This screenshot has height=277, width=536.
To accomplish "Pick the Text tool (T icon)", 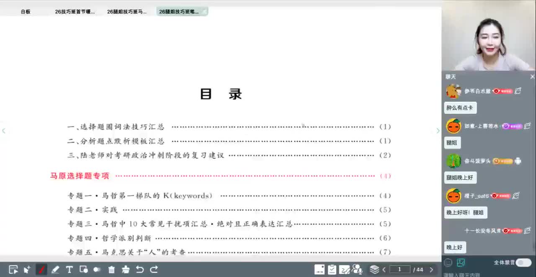I will coord(70,269).
